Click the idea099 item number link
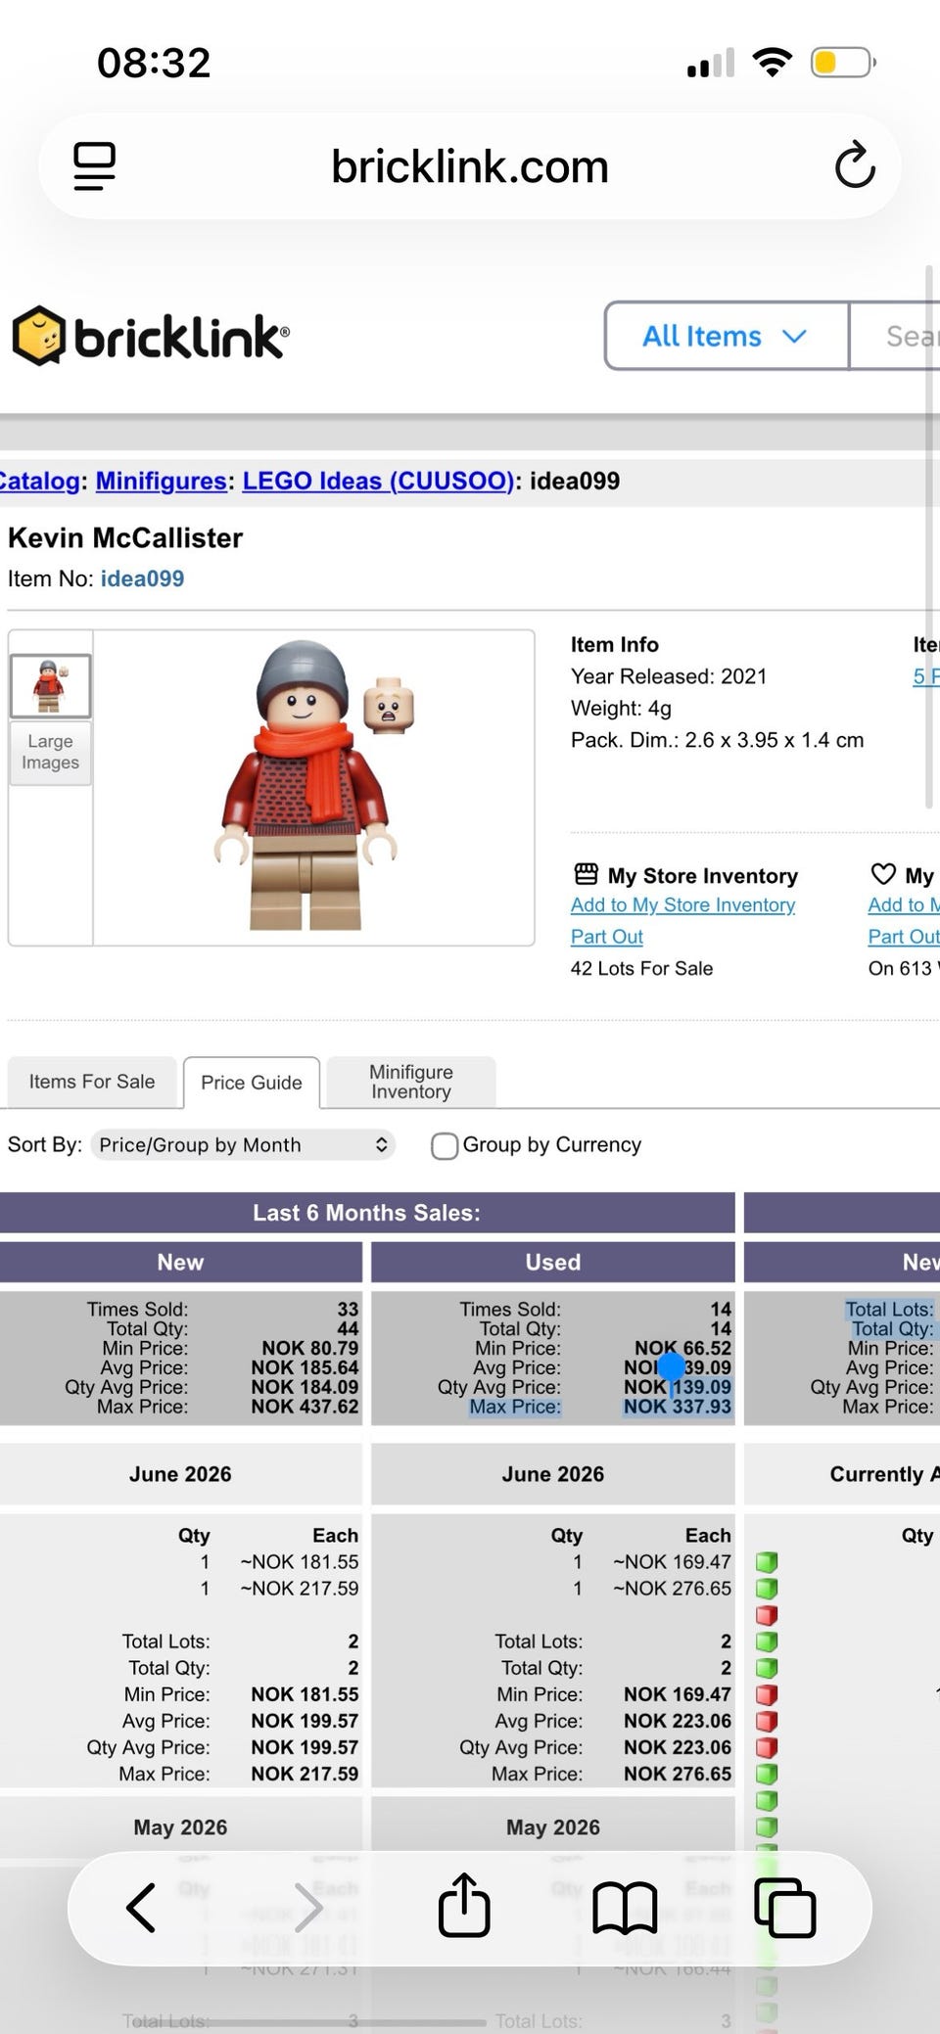 [142, 578]
